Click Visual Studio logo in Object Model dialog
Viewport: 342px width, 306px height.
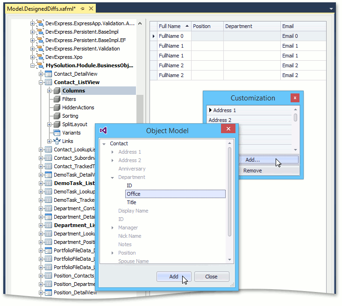coord(103,130)
